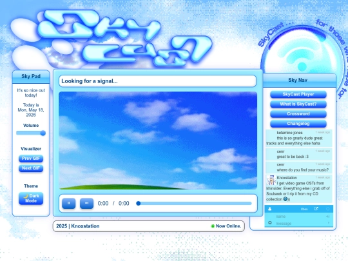Click the Knoxstation chat username
The image size is (348, 261).
287,178
